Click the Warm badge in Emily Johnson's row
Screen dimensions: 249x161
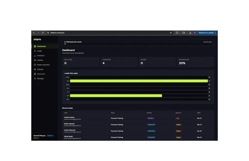[x=178, y=125]
